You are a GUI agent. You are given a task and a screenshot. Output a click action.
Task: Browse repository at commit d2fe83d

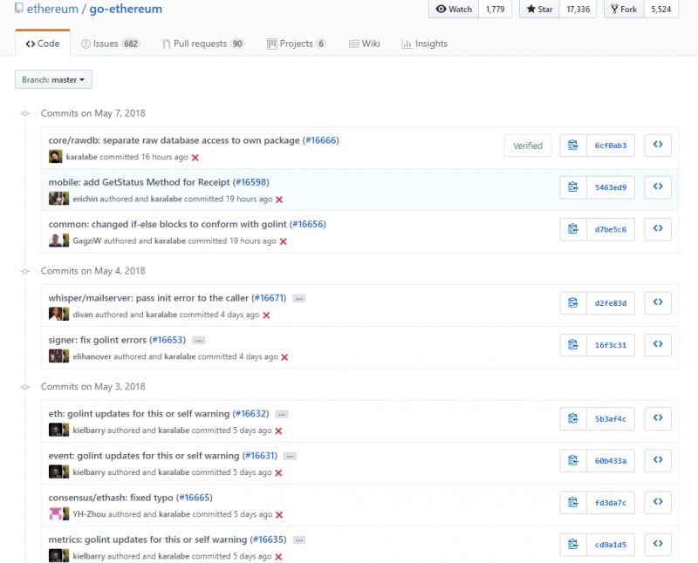click(658, 302)
